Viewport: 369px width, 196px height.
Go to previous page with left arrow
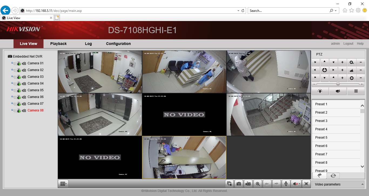click(x=267, y=184)
